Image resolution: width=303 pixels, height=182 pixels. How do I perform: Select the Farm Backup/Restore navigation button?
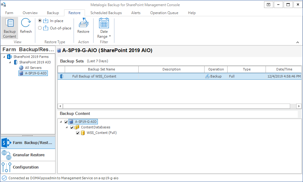pyautogui.click(x=28, y=142)
